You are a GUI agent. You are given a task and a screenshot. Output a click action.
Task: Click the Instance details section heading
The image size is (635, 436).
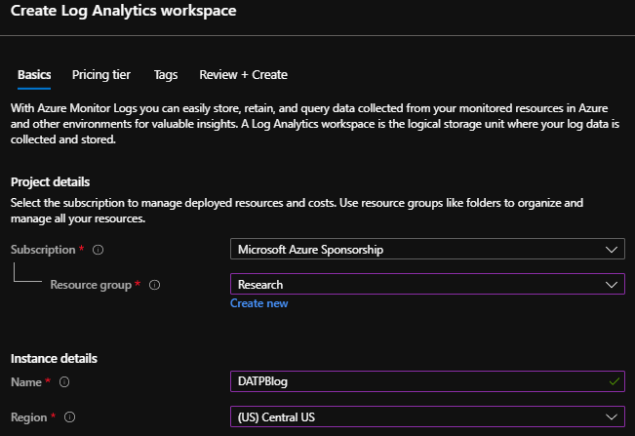point(54,359)
